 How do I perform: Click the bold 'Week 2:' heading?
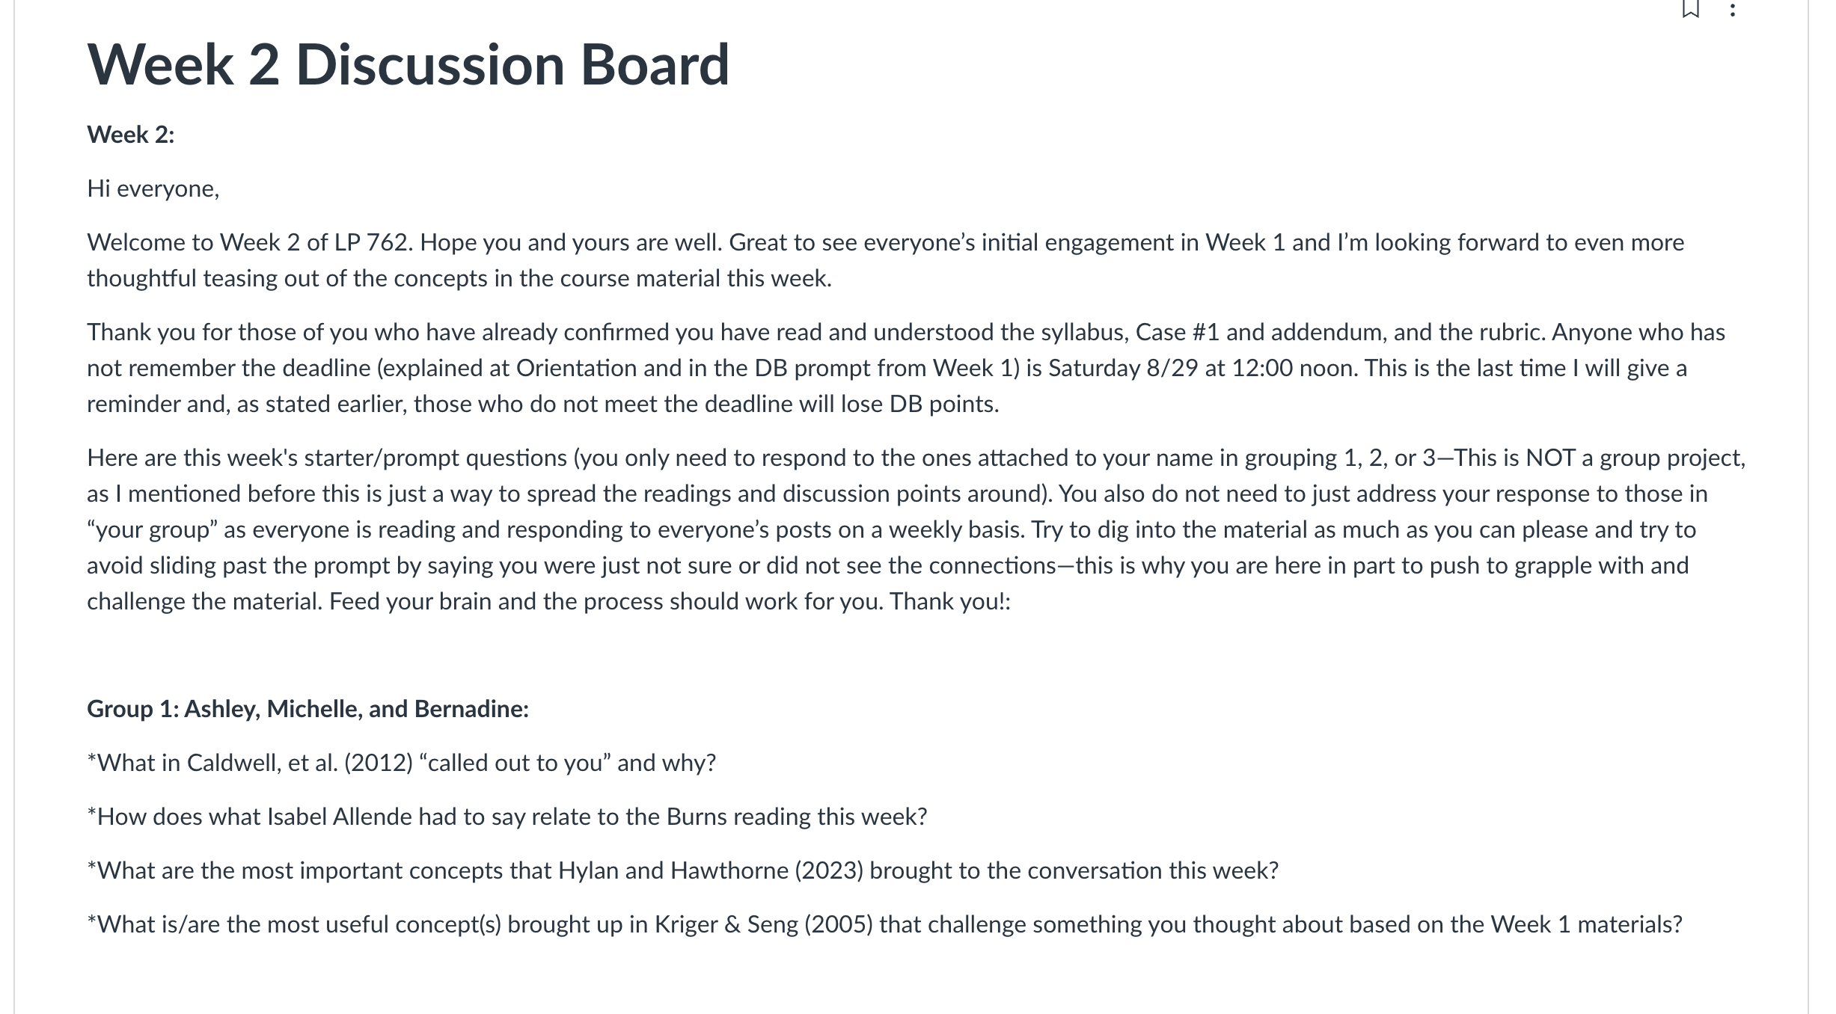131,135
